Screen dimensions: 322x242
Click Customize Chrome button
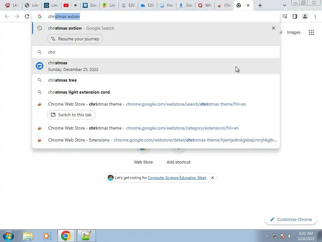click(x=291, y=219)
